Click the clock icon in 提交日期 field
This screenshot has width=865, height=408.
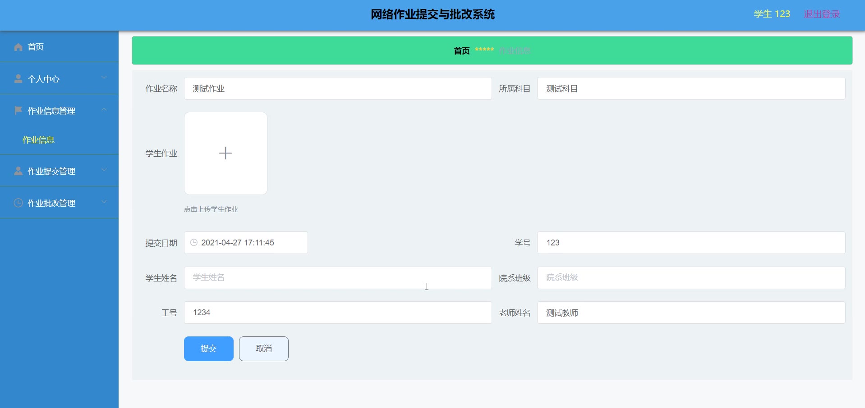click(x=194, y=242)
